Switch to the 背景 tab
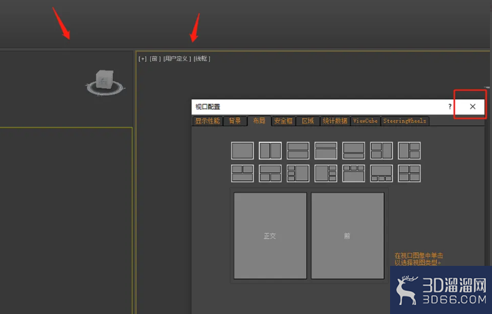This screenshot has width=492, height=314. tap(234, 121)
